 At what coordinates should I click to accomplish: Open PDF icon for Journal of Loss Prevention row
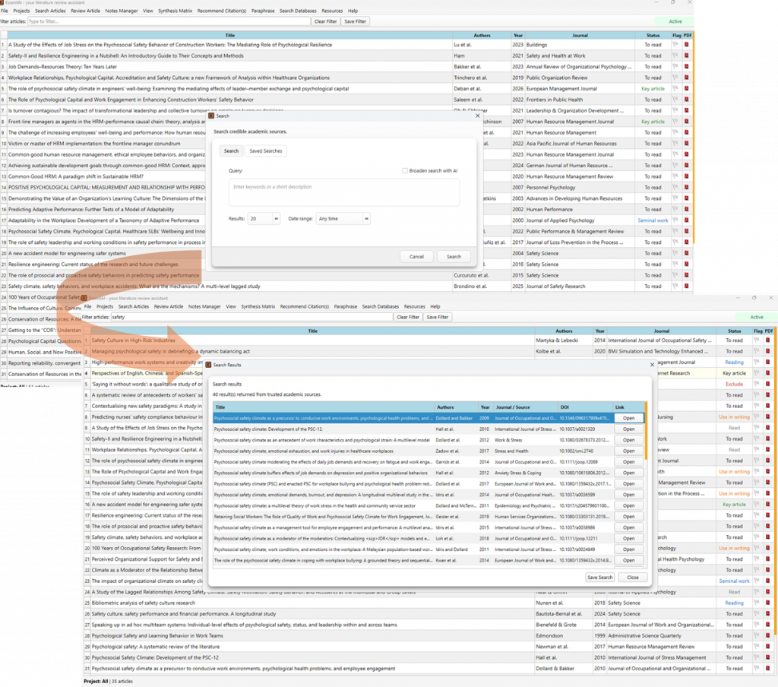coord(687,242)
